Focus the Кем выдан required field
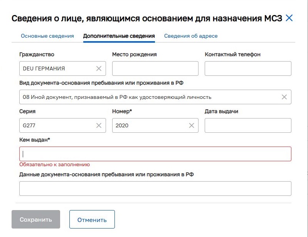The width and height of the screenshot is (308, 237). pos(155,154)
